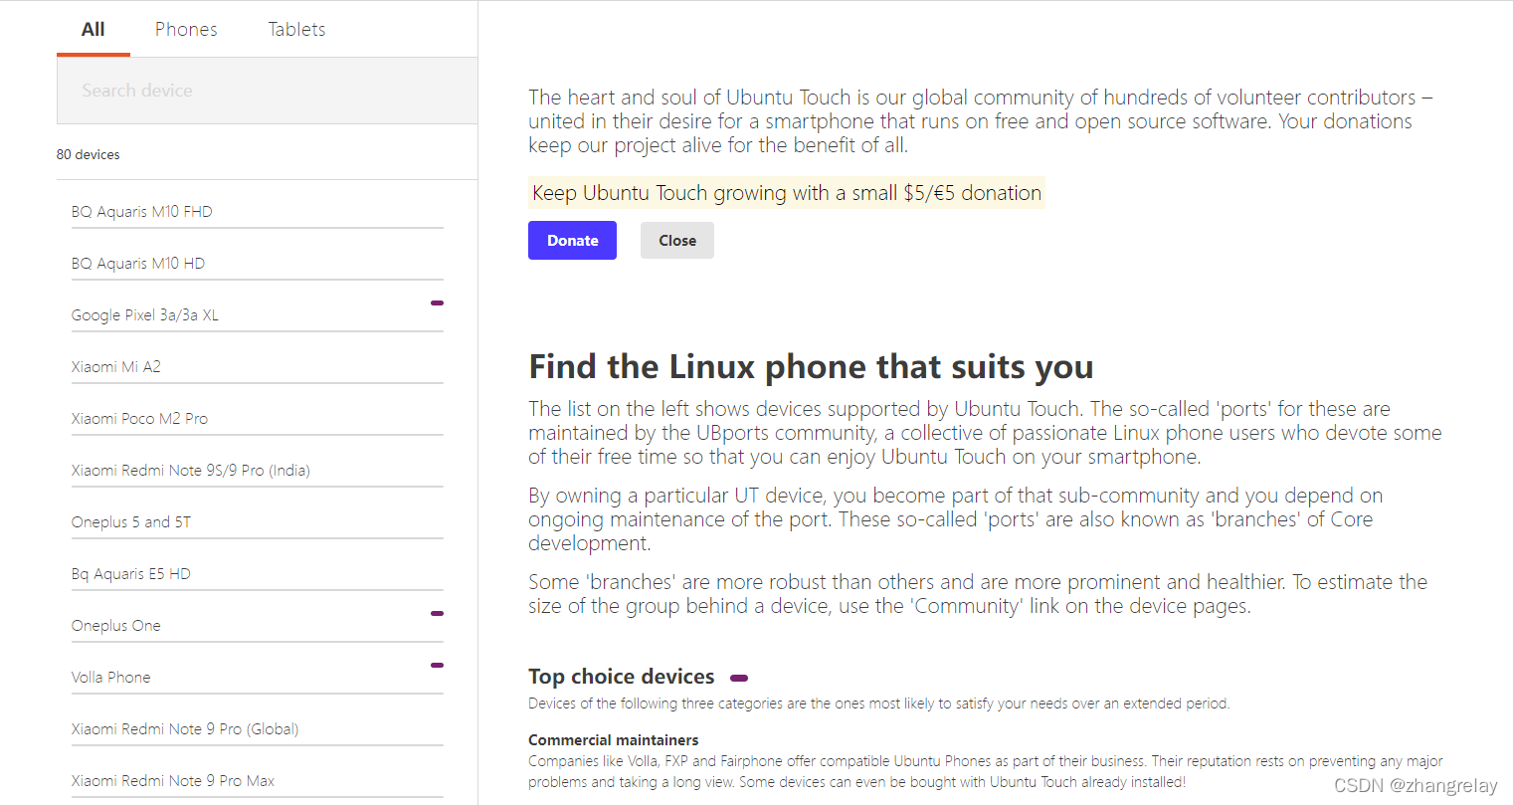Close the donation banner
This screenshot has height=805, width=1513.
click(677, 241)
